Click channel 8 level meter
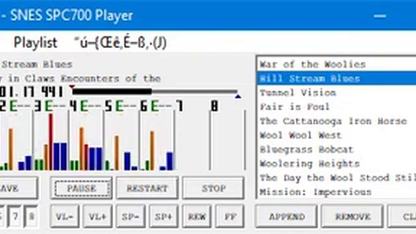 [x=227, y=140]
